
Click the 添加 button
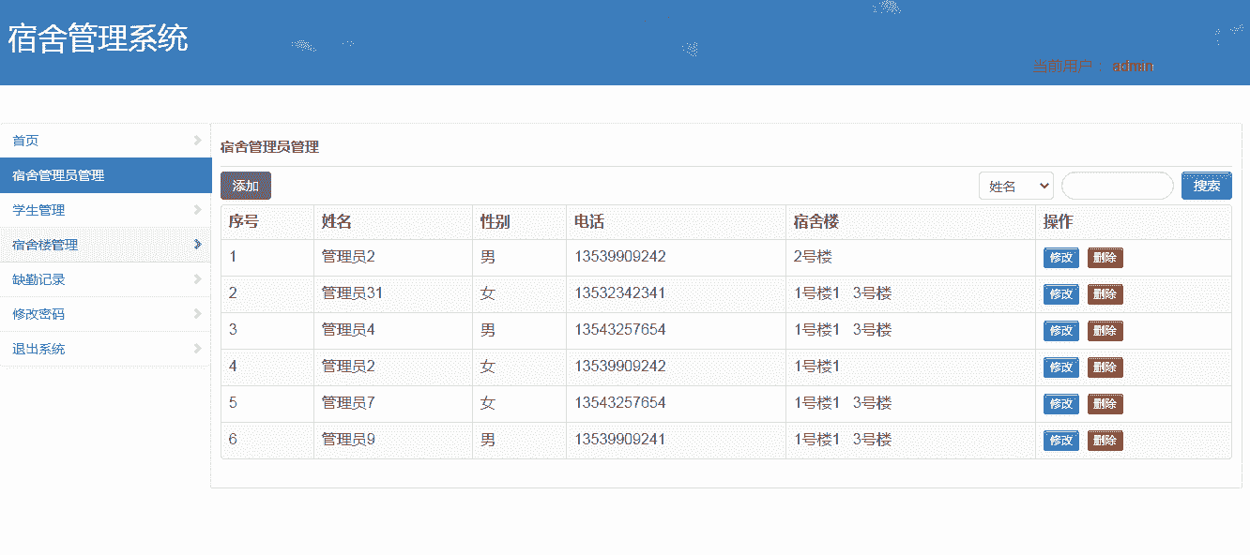coord(246,186)
